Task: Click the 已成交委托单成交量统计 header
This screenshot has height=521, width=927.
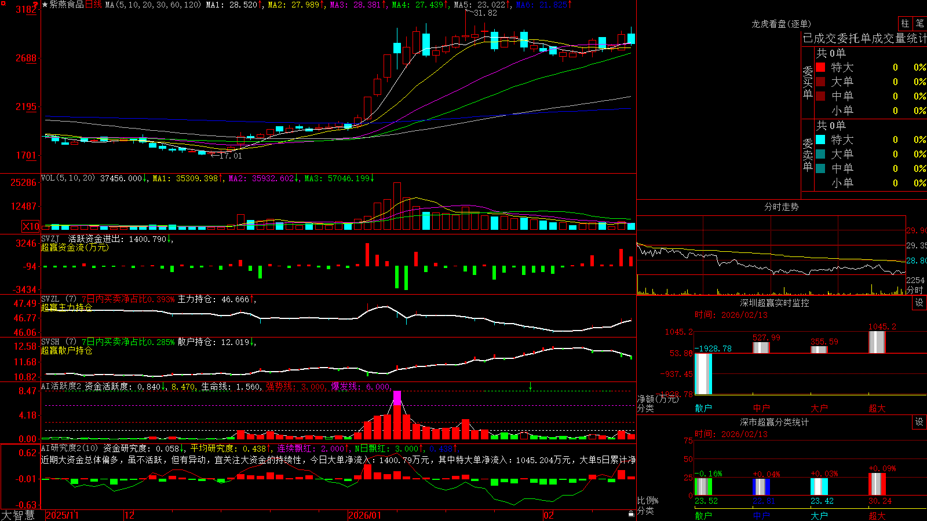Action: [864, 39]
